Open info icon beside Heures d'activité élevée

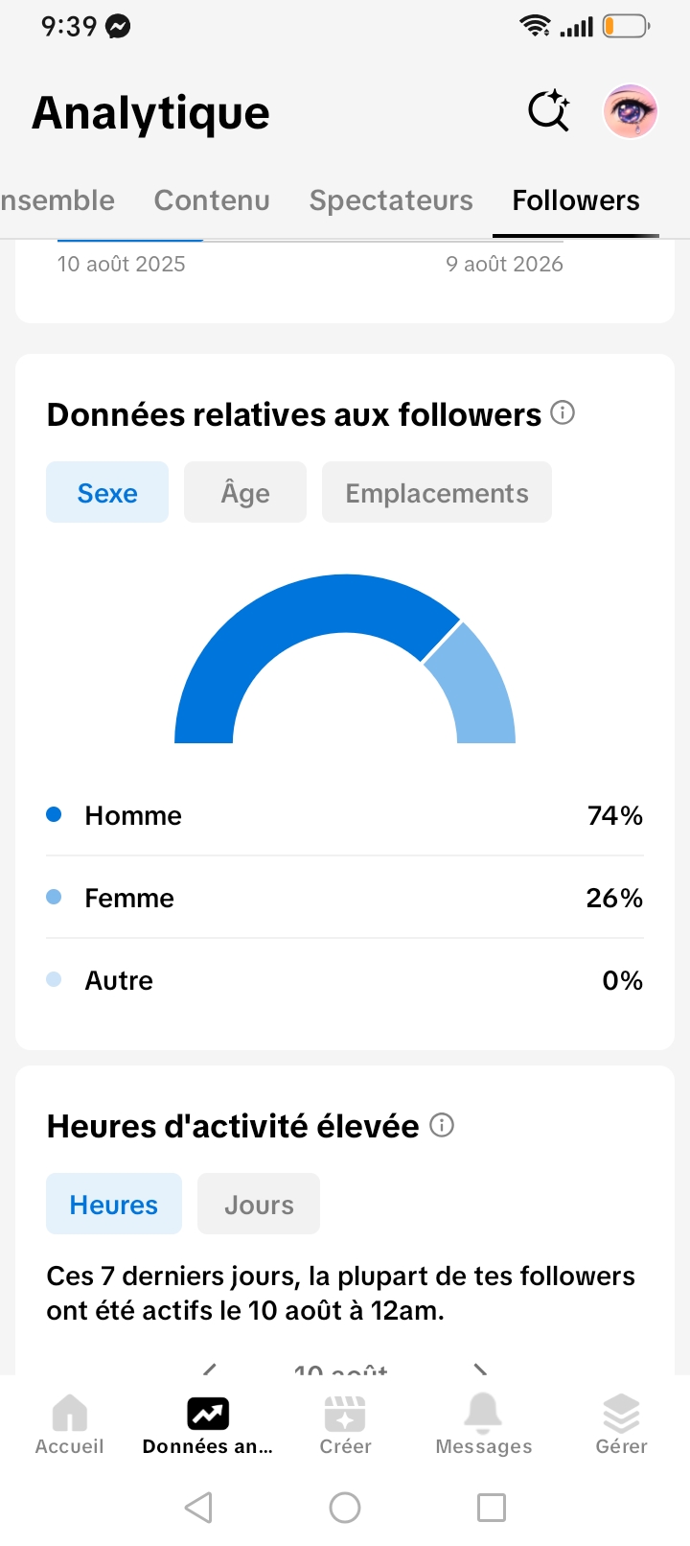442,1125
